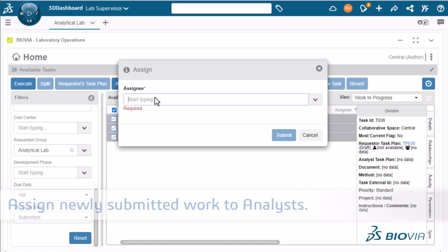Image resolution: width=448 pixels, height=252 pixels.
Task: Open the Activity side tab
Action: coord(430,181)
